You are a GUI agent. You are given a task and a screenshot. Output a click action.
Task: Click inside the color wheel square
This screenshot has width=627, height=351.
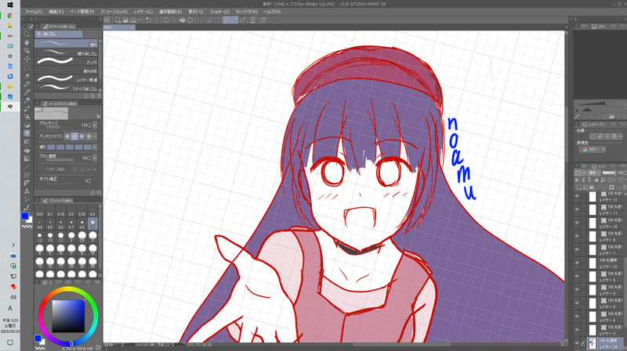(x=68, y=316)
